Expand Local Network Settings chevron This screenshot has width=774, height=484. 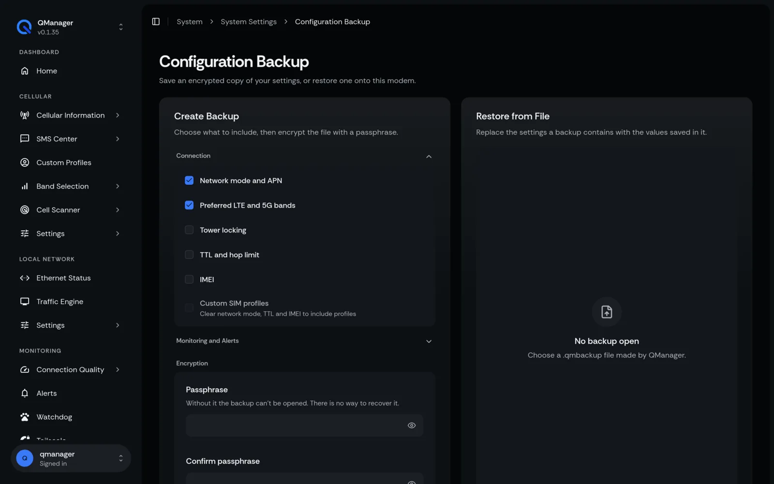118,325
